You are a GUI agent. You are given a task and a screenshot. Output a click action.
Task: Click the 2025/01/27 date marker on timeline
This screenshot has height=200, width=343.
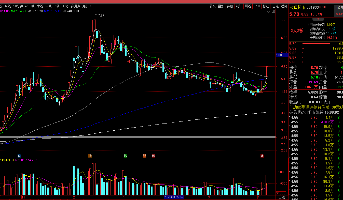pyautogui.click(x=174, y=197)
